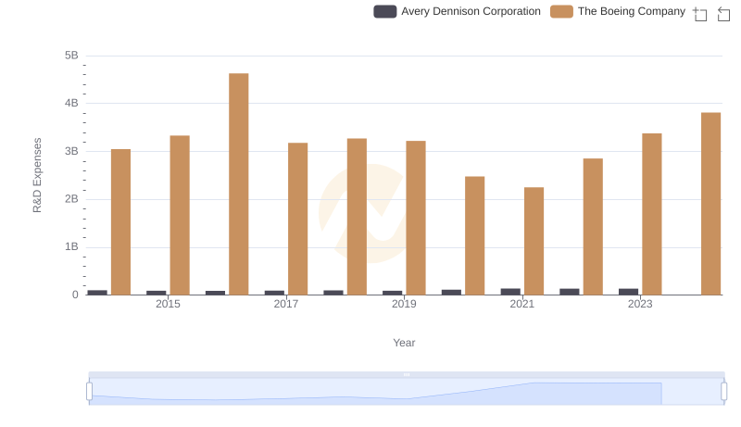Screen dimensions: 741x427
Task: Click the Boeing bar for 2023
Action: [x=652, y=215]
